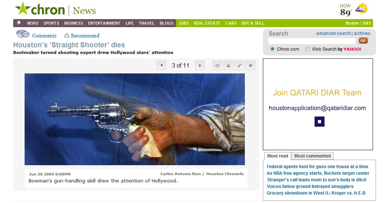Go to previous photo with left arrow
The height and width of the screenshot is (203, 391).
pos(162,65)
